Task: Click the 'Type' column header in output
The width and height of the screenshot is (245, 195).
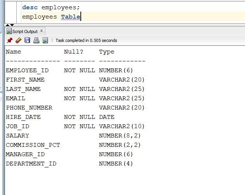Action: tap(107, 52)
